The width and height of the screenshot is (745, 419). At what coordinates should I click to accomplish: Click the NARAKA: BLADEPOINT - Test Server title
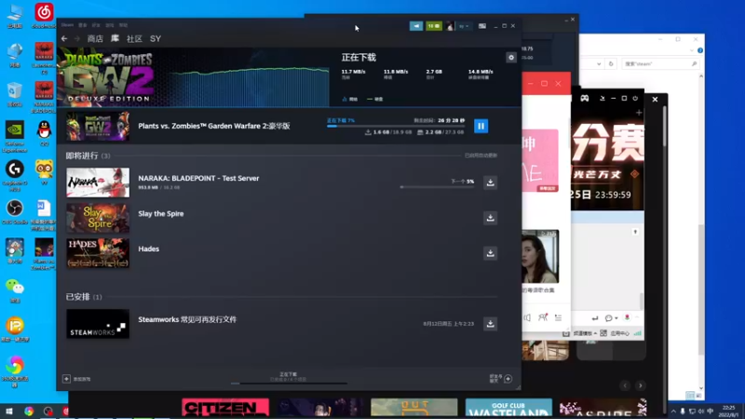[x=198, y=178]
